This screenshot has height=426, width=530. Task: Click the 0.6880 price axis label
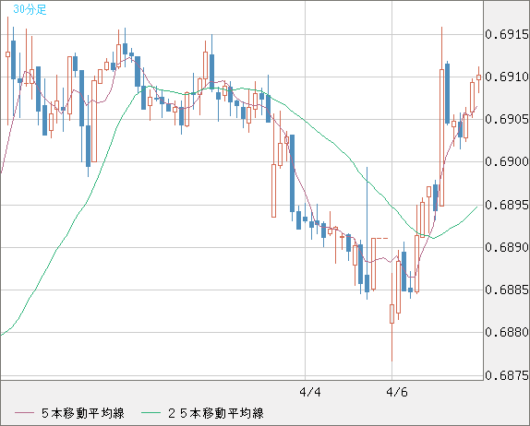pos(507,333)
